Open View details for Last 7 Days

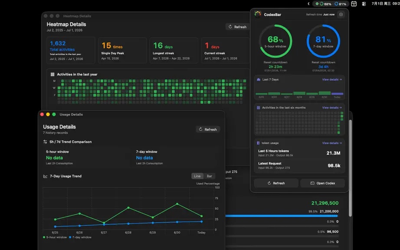[332, 79]
